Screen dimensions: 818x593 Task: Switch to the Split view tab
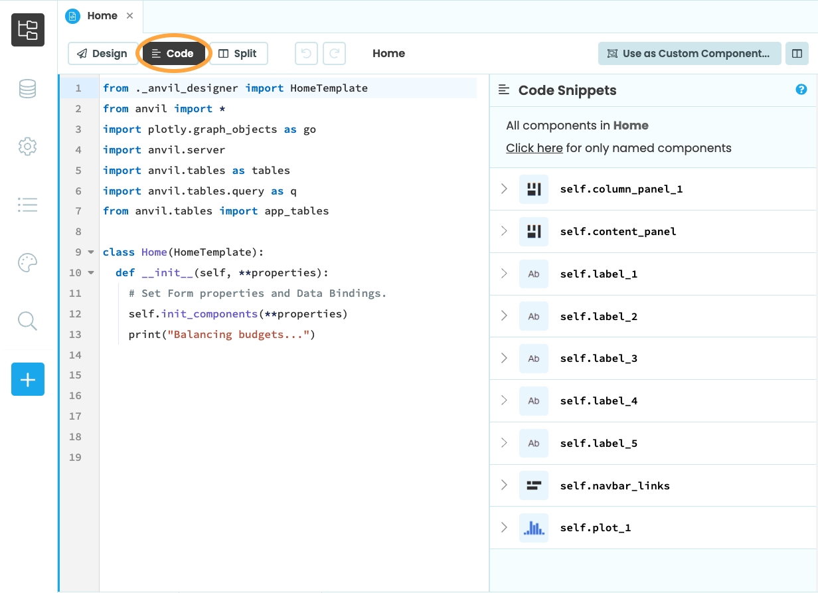238,53
